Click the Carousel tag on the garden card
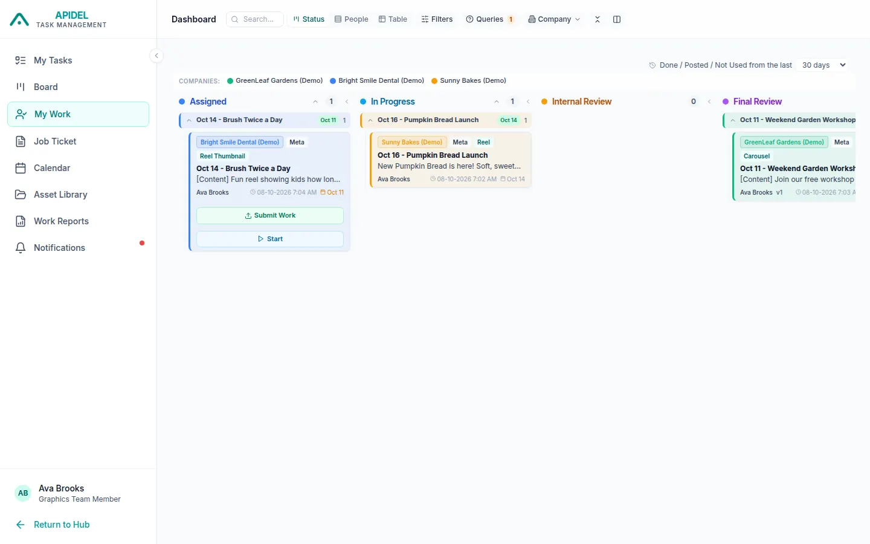This screenshot has width=870, height=544. (756, 156)
